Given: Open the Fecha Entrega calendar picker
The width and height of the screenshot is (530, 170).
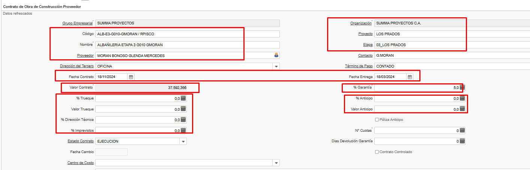Looking at the screenshot, I should tap(410, 77).
